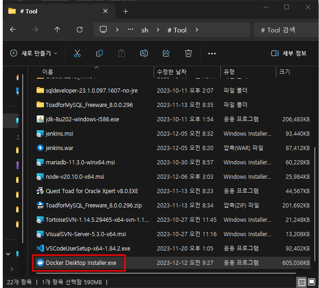Sort by 이름 column header
This screenshot has height=288, width=319.
[x=48, y=72]
